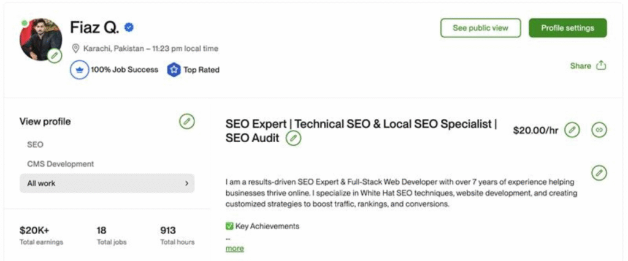
Task: Click the blue verified badge beside name
Action: tap(129, 28)
